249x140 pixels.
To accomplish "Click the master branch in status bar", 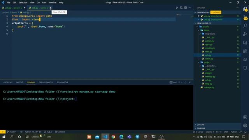I will coord(12,132).
